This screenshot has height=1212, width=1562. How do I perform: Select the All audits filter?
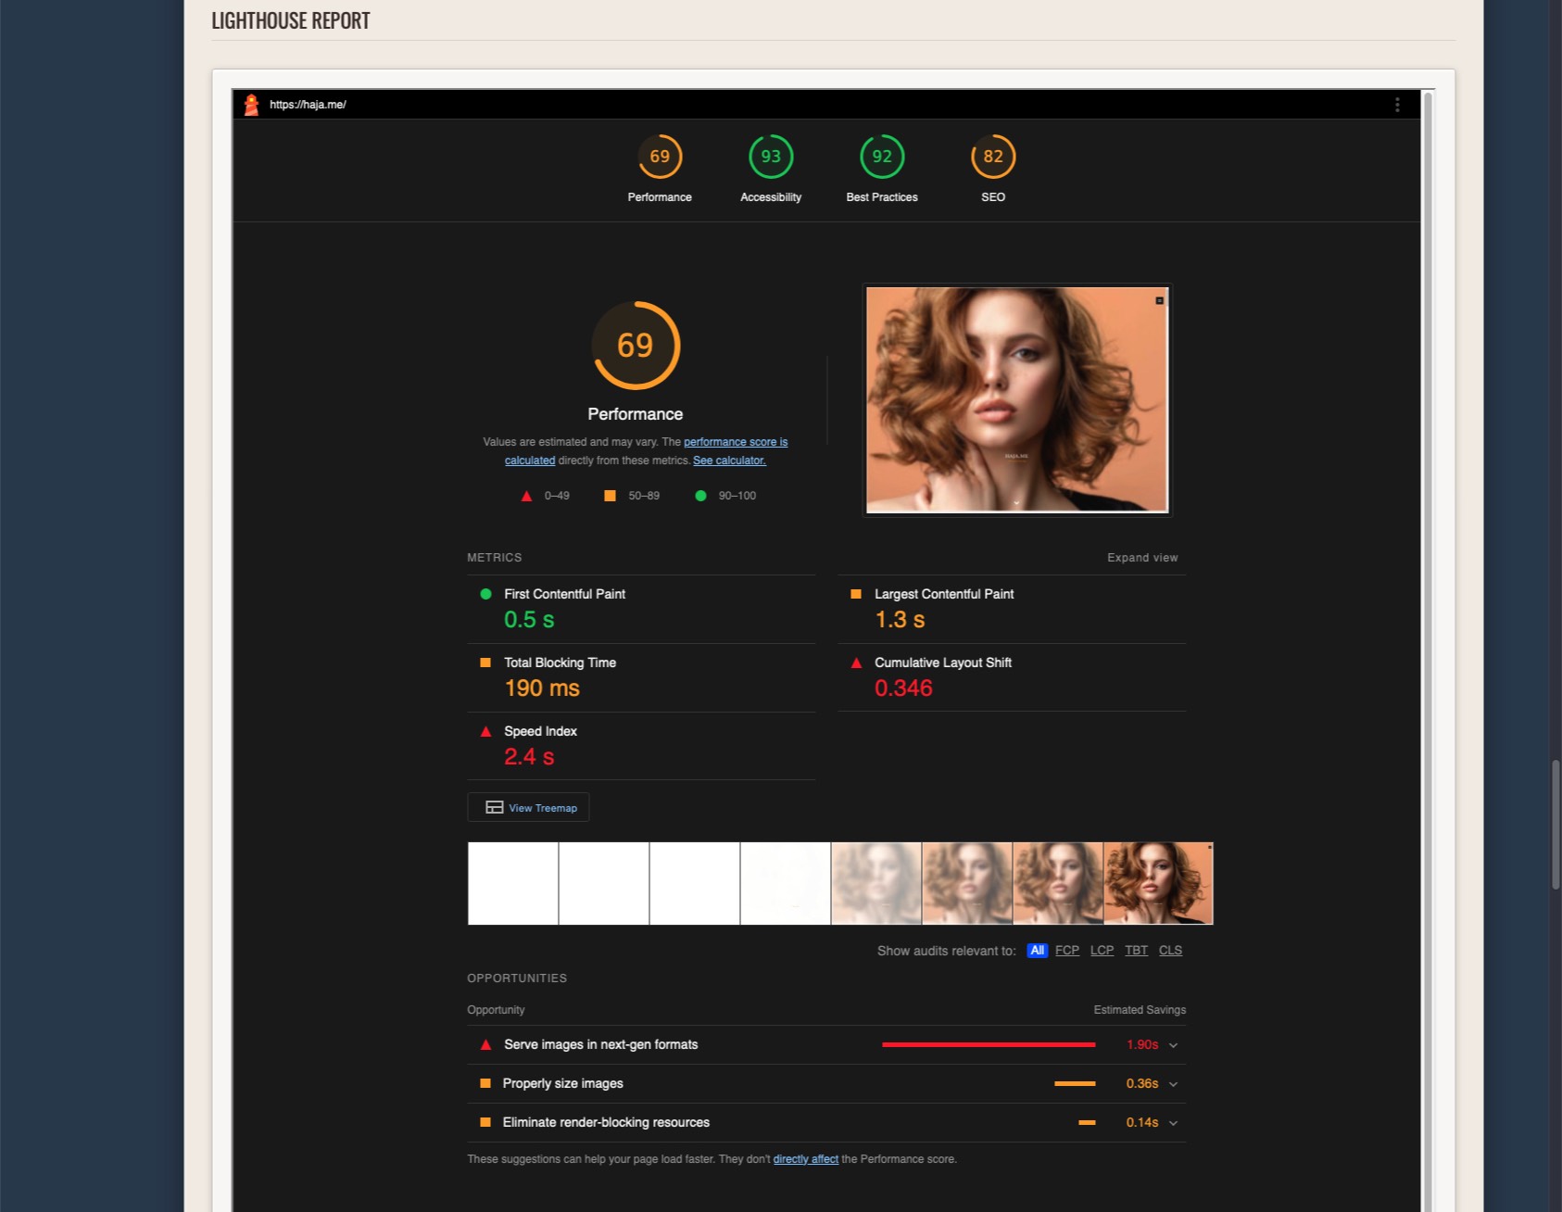pyautogui.click(x=1037, y=951)
